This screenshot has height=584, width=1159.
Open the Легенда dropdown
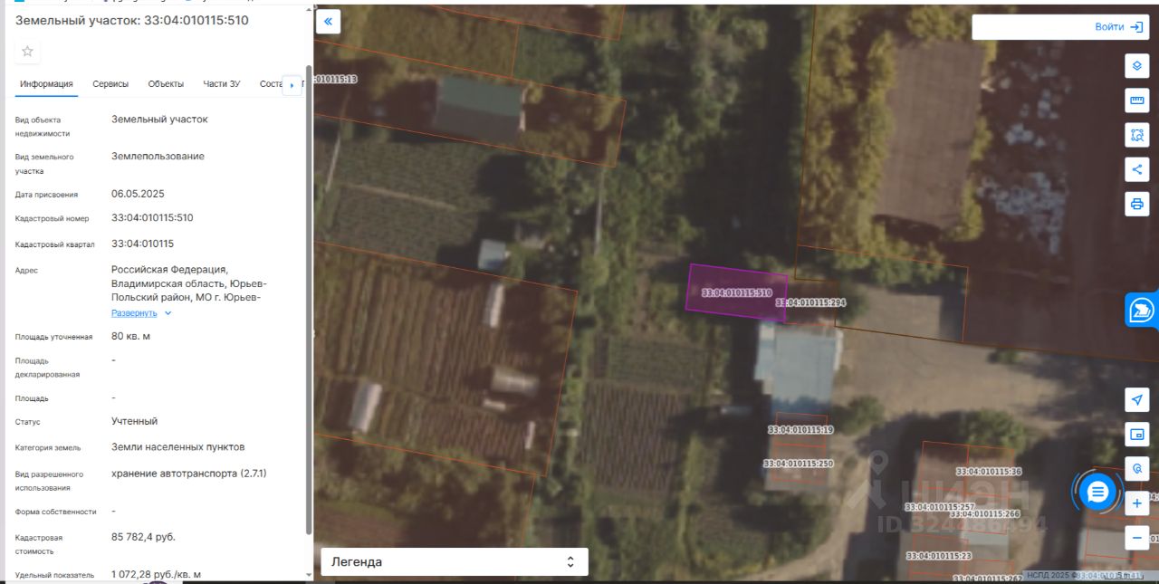point(455,561)
